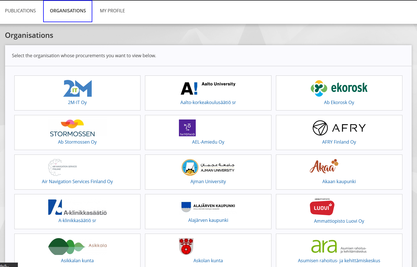The image size is (417, 267).
Task: Open the Askolan kunta link
Action: pyautogui.click(x=208, y=261)
